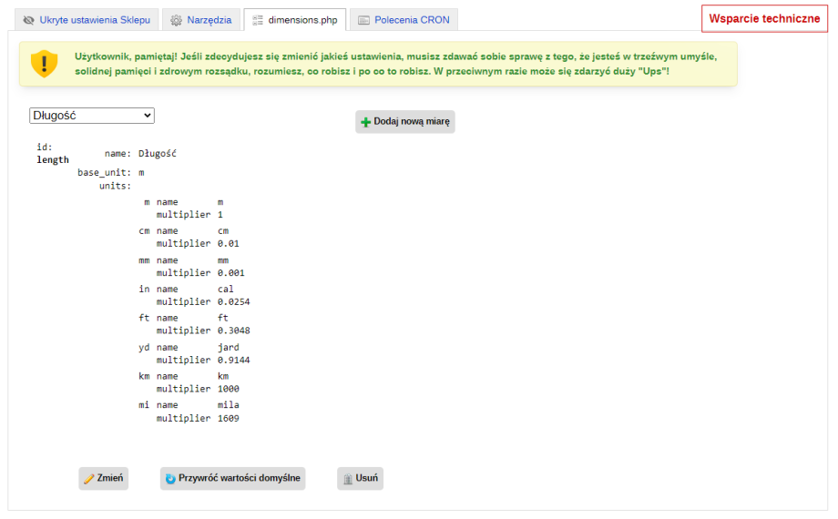The width and height of the screenshot is (838, 519).
Task: Click the blue restore-defaults arrow icon
Action: click(x=170, y=479)
